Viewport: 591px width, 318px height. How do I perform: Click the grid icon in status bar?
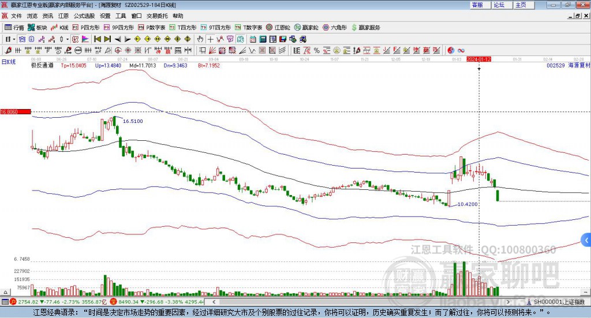[5, 302]
